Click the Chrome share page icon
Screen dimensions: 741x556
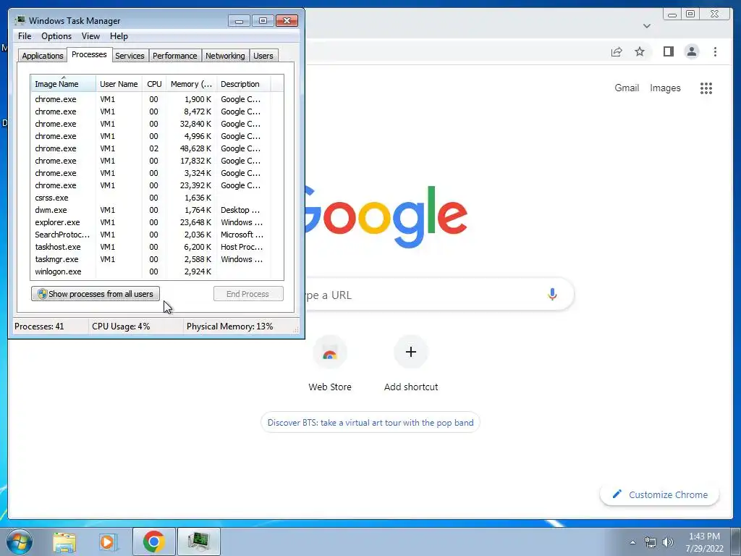click(x=617, y=52)
